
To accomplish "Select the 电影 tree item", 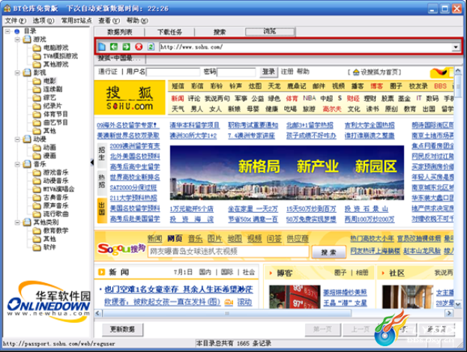I will (x=49, y=81).
